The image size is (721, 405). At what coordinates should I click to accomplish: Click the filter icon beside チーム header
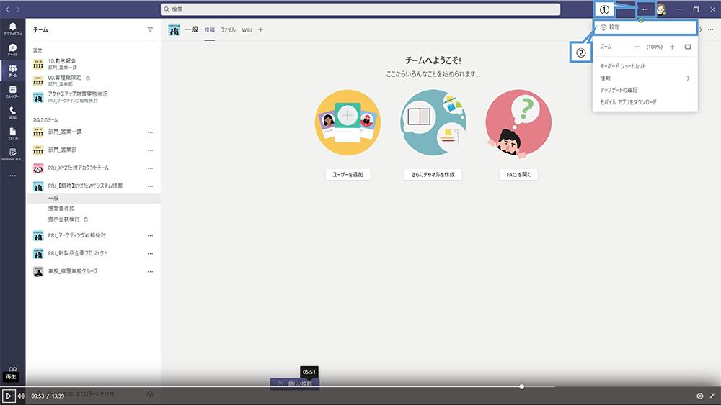tap(150, 29)
